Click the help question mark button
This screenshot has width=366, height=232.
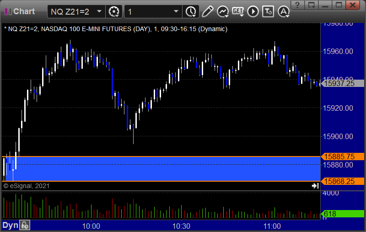[x=297, y=5]
